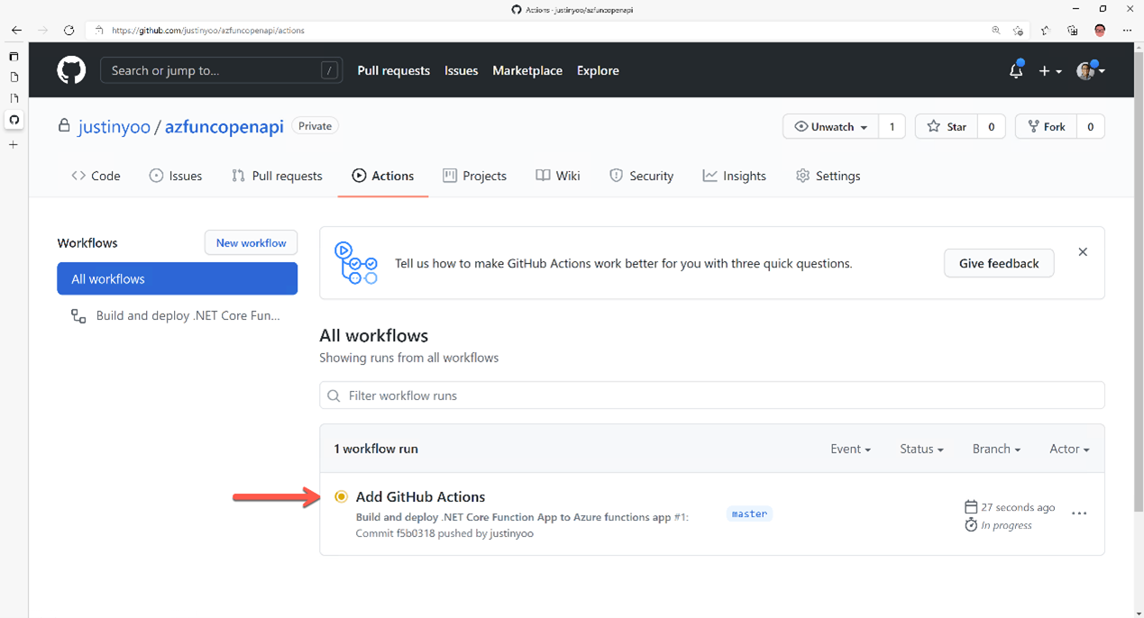This screenshot has height=618, width=1144.
Task: Switch to the Issues repo tab
Action: point(176,176)
